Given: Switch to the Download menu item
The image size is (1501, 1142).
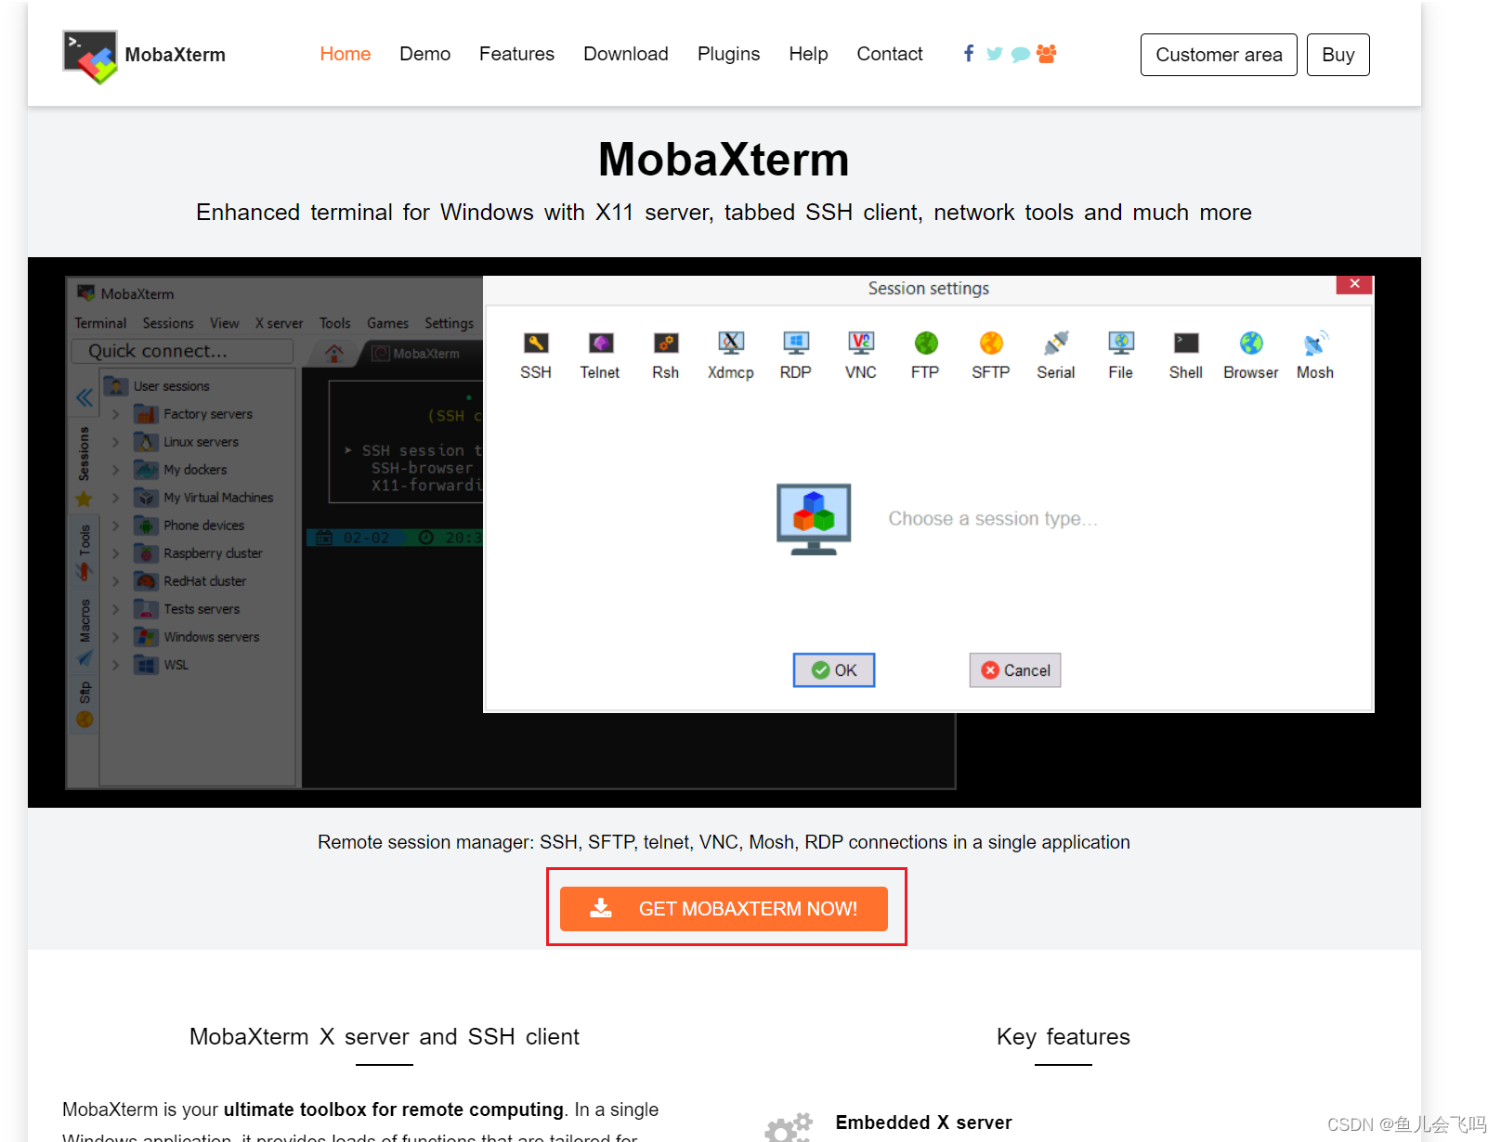Looking at the screenshot, I should pos(625,54).
